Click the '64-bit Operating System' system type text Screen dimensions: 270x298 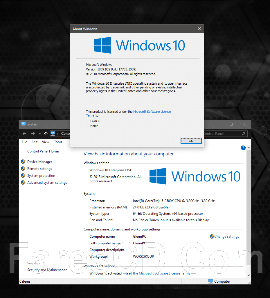pyautogui.click(x=168, y=214)
